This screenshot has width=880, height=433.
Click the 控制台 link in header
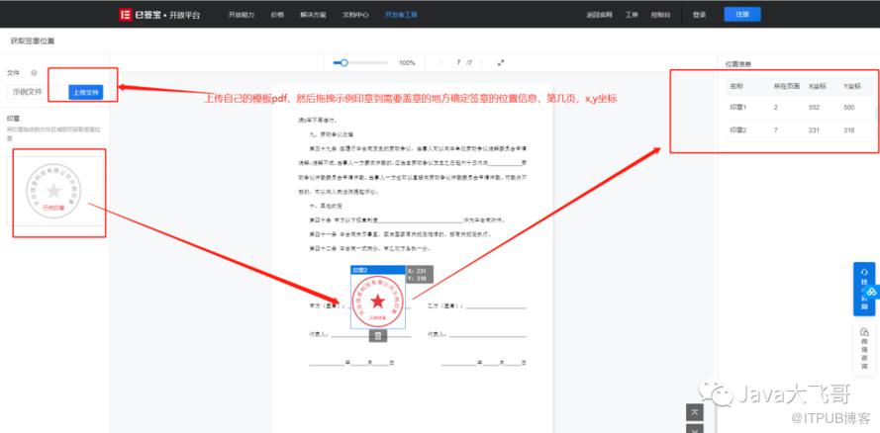pos(661,16)
